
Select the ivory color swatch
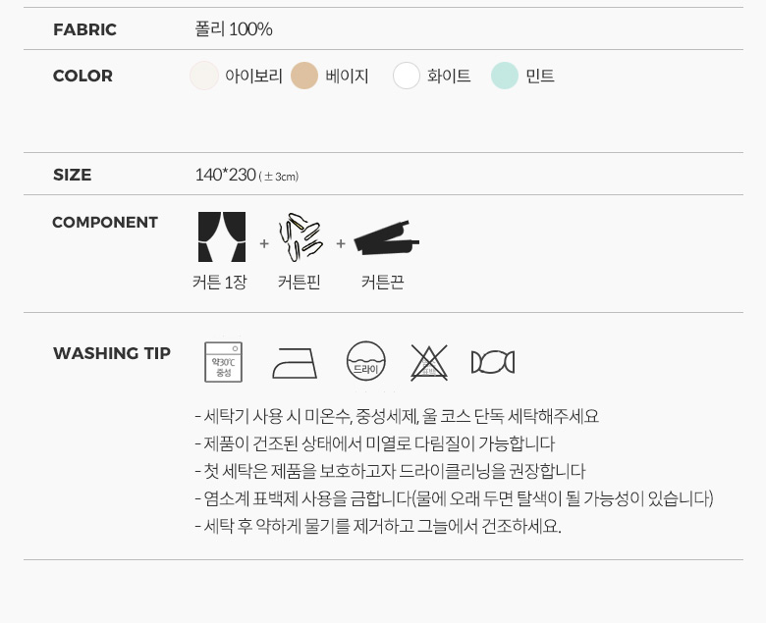[204, 76]
